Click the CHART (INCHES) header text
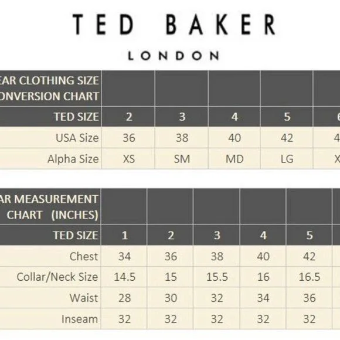The image size is (340, 340). click(52, 215)
